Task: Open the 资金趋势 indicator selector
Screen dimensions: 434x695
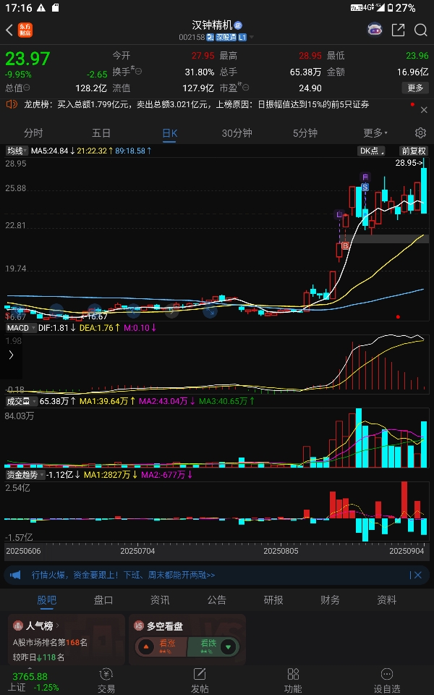Action: click(x=25, y=475)
